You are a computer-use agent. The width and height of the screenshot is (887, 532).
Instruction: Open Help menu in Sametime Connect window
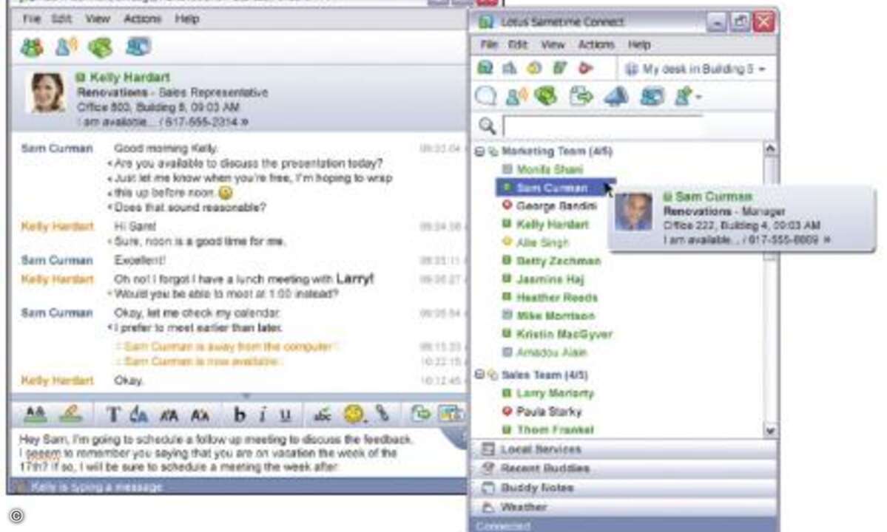639,44
